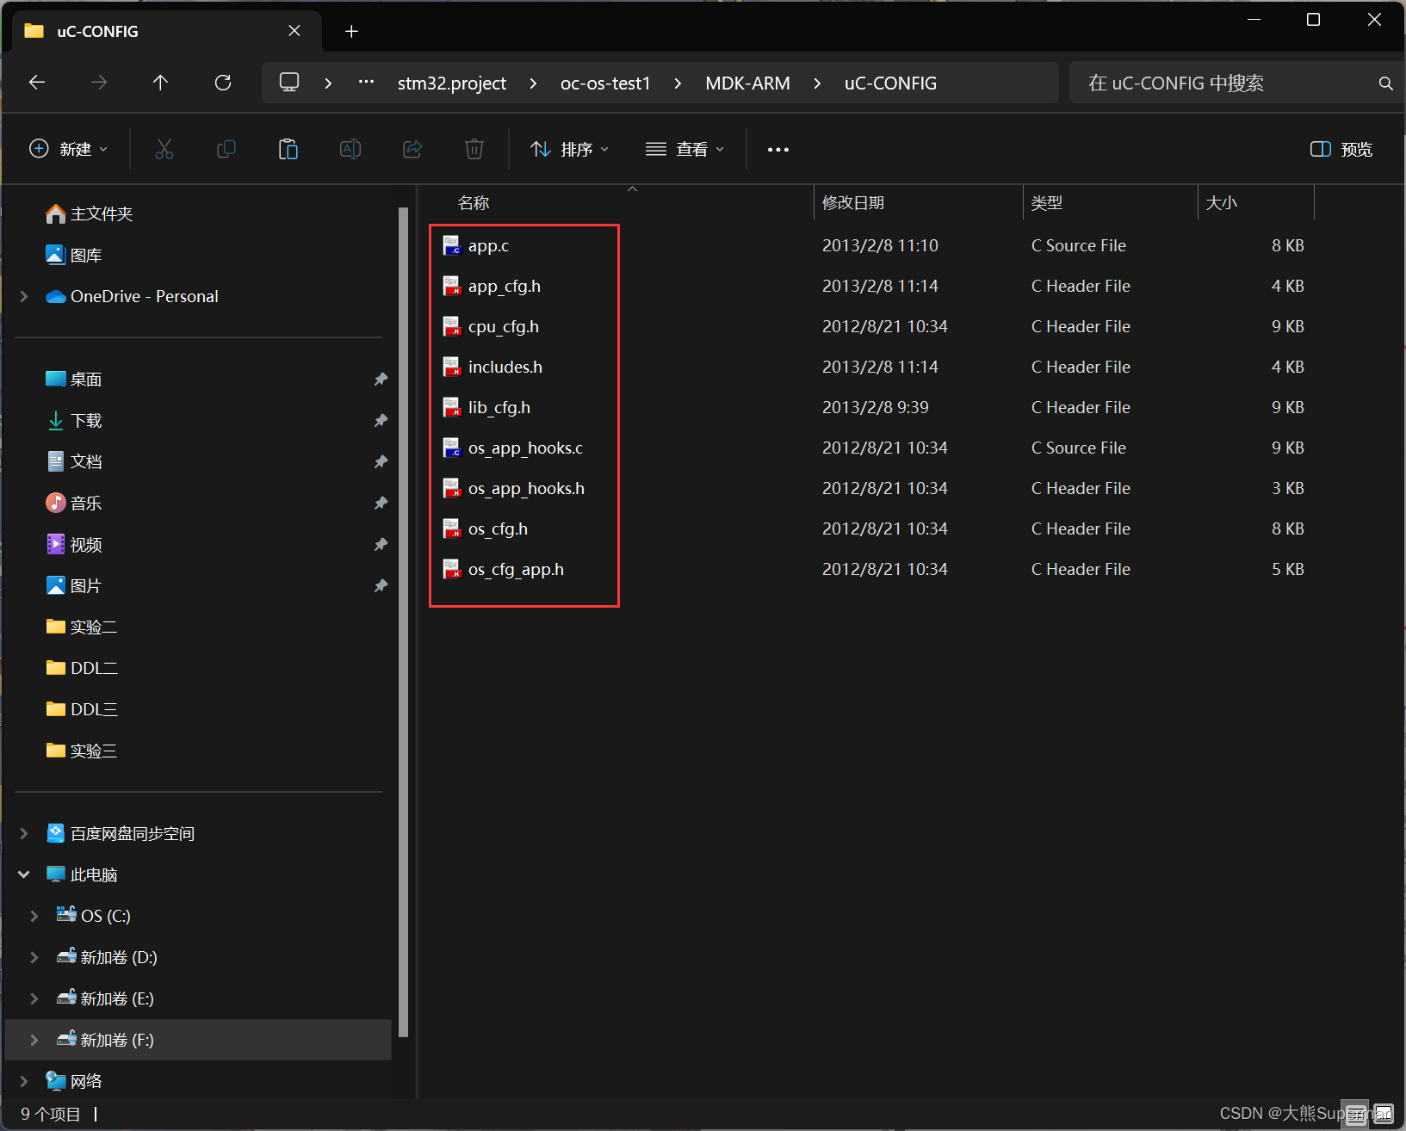Select the includes.h file

pyautogui.click(x=505, y=368)
